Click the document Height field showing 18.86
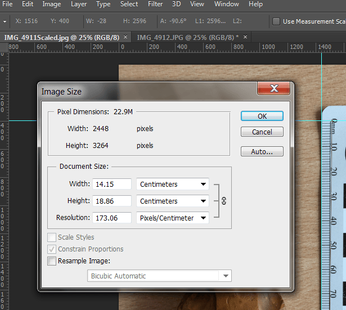 pyautogui.click(x=112, y=201)
